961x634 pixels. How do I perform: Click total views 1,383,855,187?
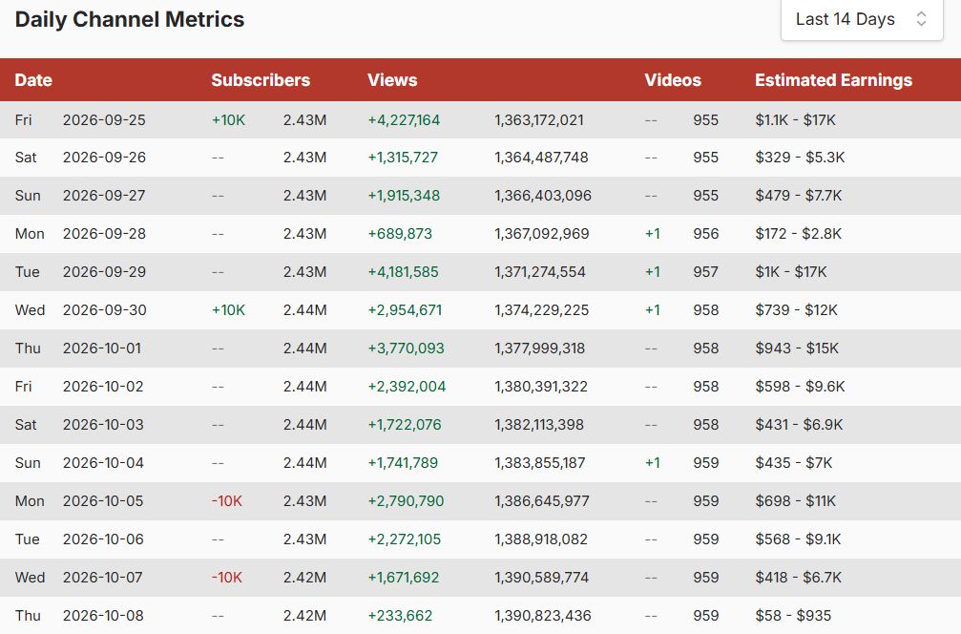coord(540,463)
